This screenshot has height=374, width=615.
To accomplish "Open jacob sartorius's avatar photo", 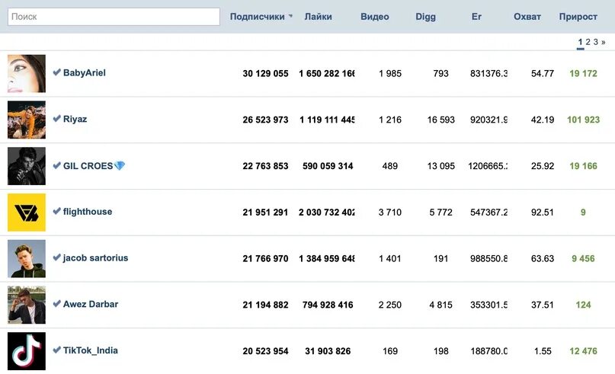I will click(27, 259).
